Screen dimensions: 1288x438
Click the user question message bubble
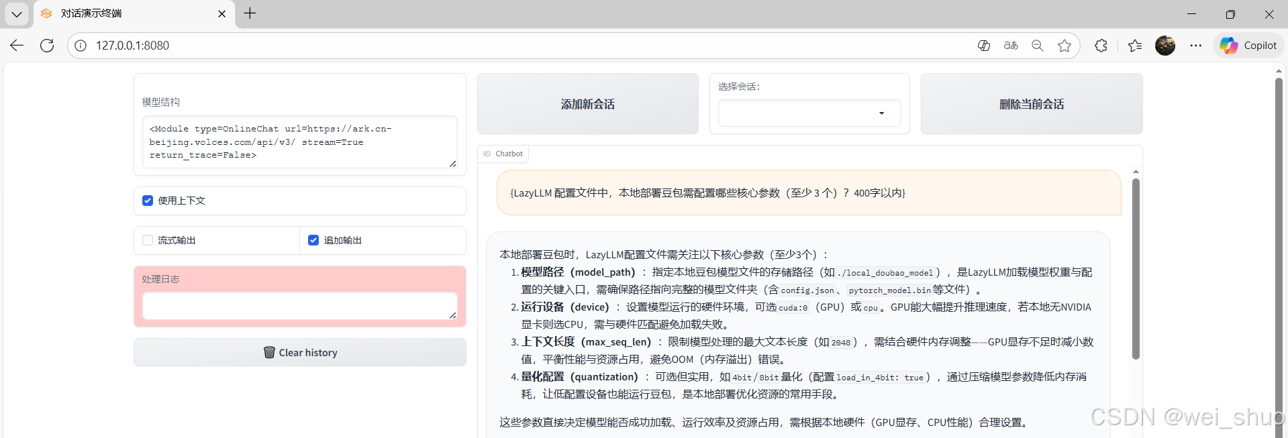[809, 193]
